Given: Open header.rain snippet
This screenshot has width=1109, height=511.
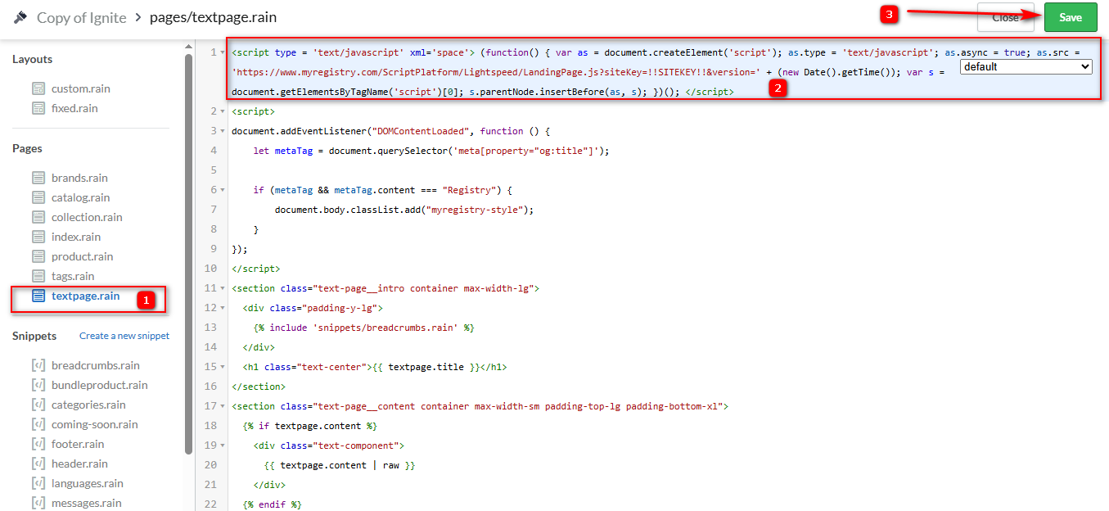Looking at the screenshot, I should (x=79, y=464).
